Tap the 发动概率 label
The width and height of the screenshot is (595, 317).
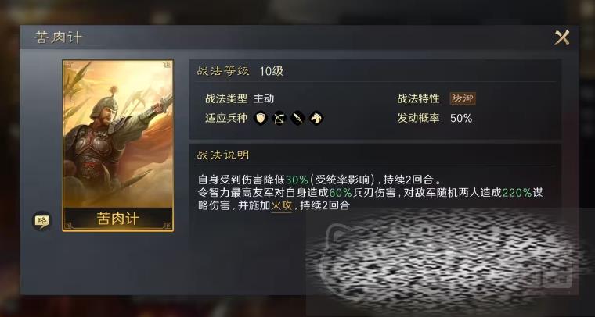click(418, 119)
